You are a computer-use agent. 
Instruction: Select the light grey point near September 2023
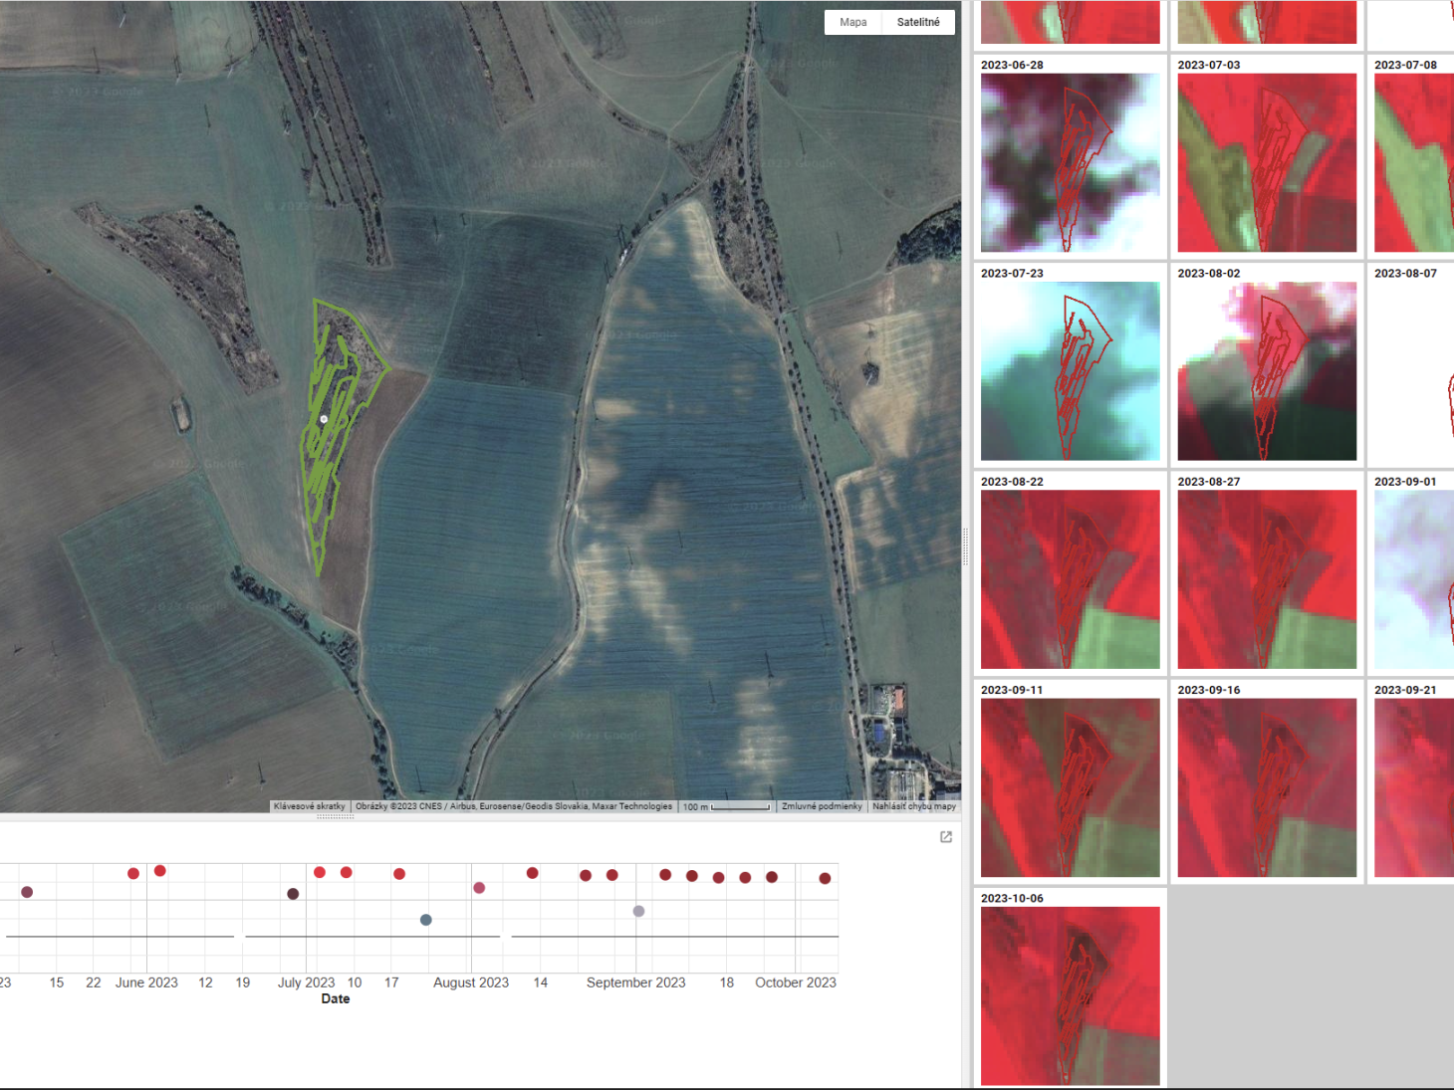[638, 911]
